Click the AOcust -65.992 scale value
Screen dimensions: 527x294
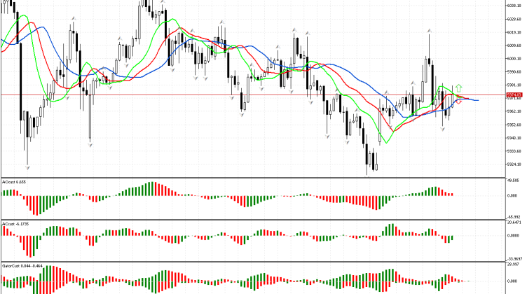pyautogui.click(x=515, y=217)
